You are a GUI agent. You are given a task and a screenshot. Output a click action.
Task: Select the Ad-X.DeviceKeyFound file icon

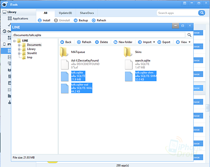pos(65,64)
